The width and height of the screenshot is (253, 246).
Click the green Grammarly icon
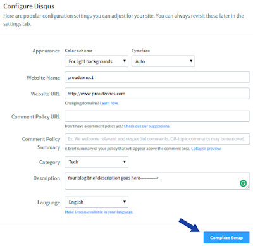pos(244,183)
